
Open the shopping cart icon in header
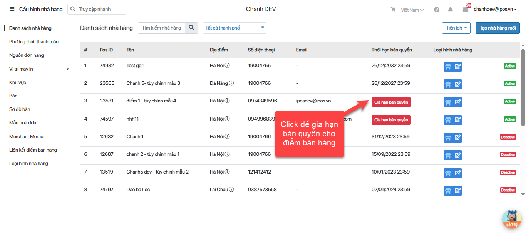393,10
